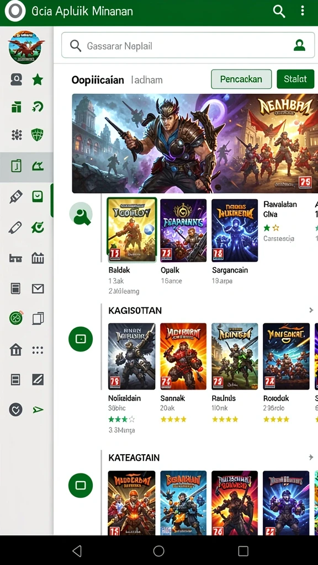Open the three-dot overflow menu
The width and height of the screenshot is (318, 565).
(302, 11)
